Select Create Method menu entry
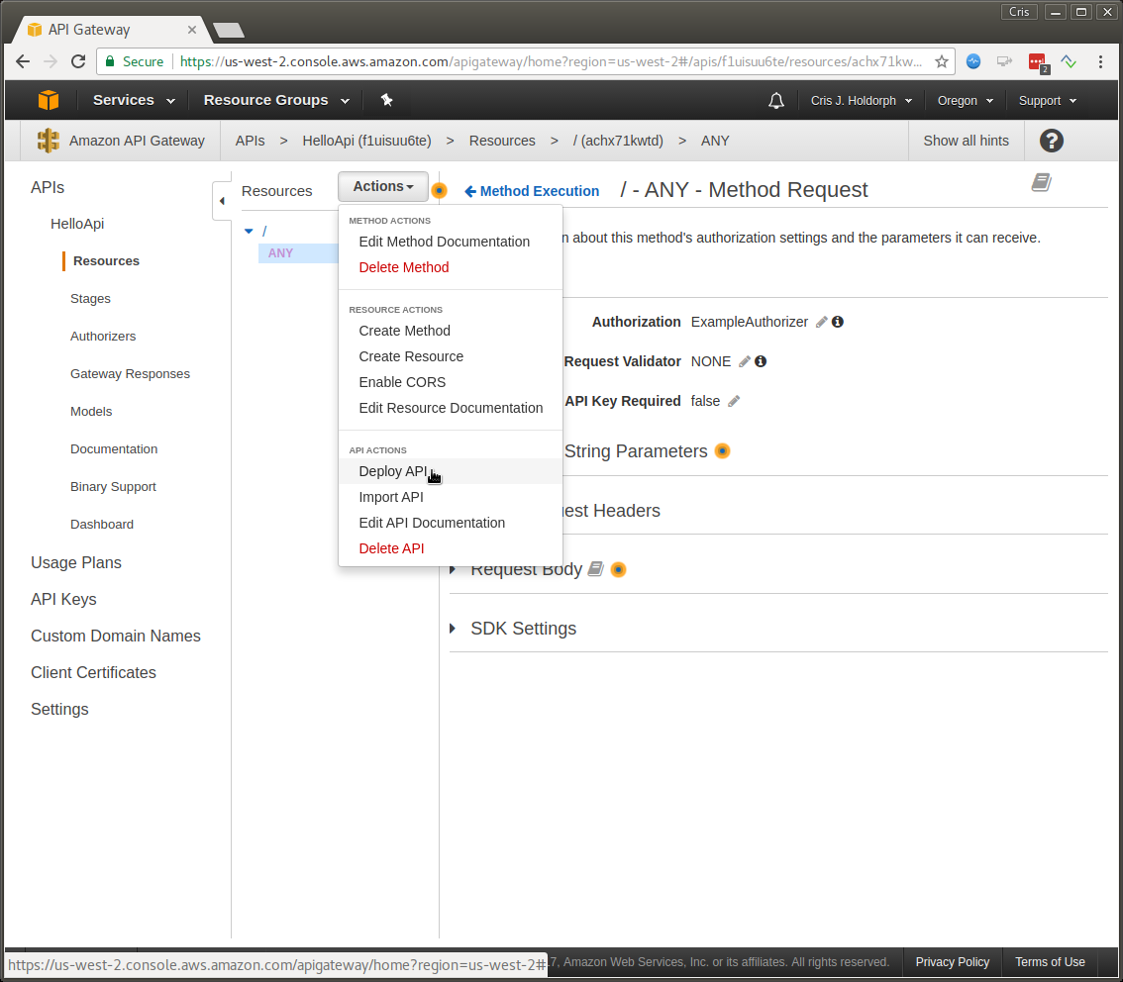 coord(451,331)
